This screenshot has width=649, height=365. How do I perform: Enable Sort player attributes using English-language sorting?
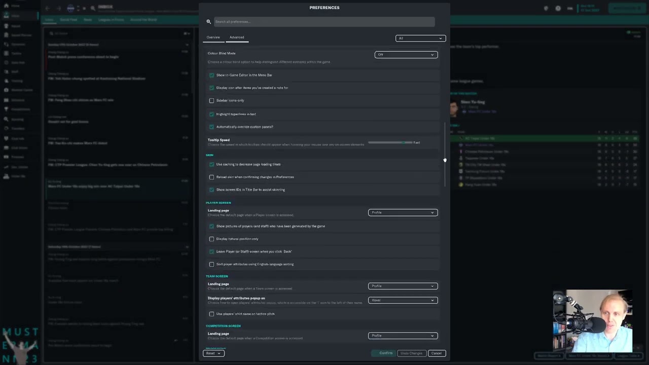[x=211, y=264]
